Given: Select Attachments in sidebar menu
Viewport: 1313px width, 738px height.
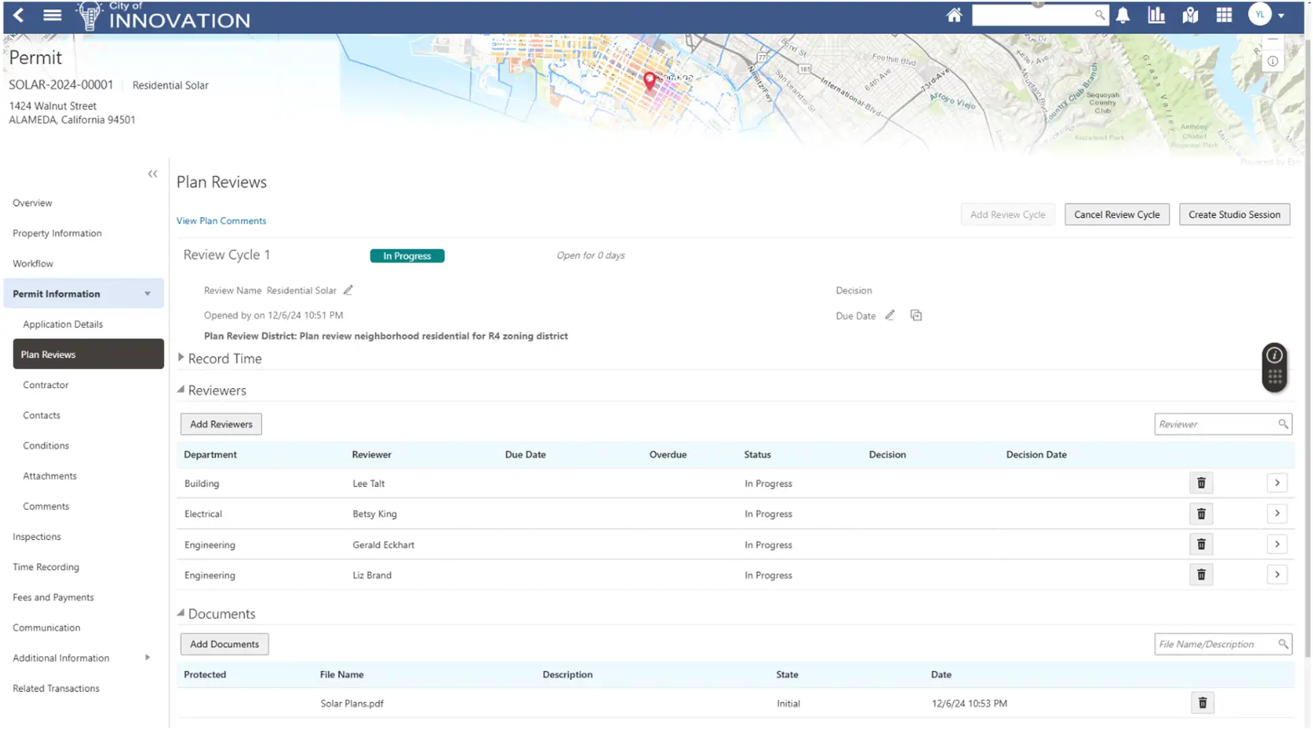Looking at the screenshot, I should coord(50,476).
